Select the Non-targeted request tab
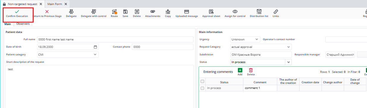This screenshot has height=108, width=367. [22, 4]
